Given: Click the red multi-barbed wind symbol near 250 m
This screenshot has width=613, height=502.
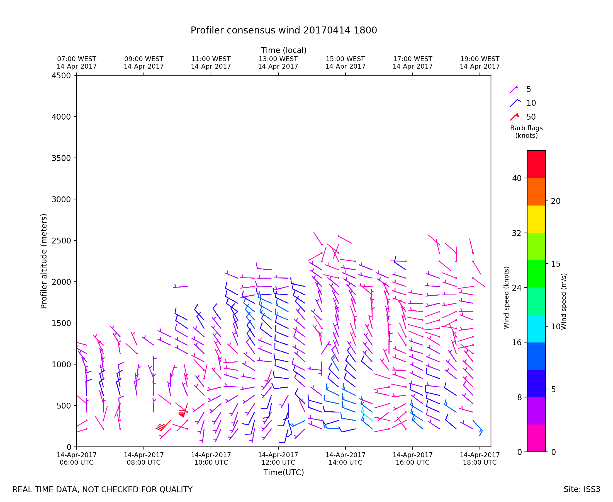Looking at the screenshot, I should pos(163,426).
